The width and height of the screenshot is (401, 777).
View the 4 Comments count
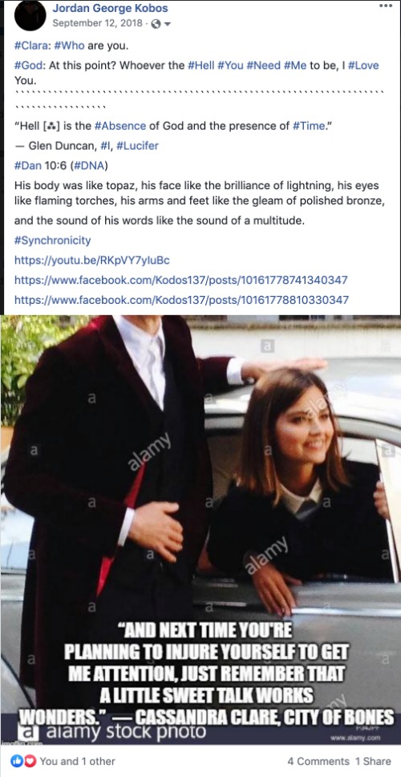tap(318, 762)
